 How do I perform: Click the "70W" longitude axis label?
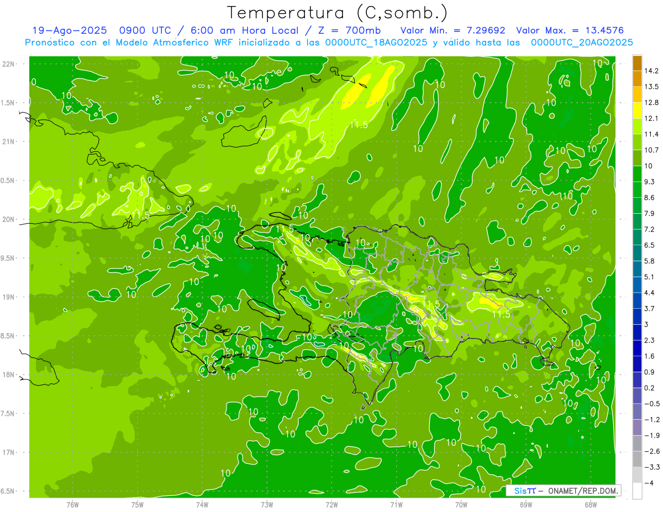pyautogui.click(x=461, y=504)
